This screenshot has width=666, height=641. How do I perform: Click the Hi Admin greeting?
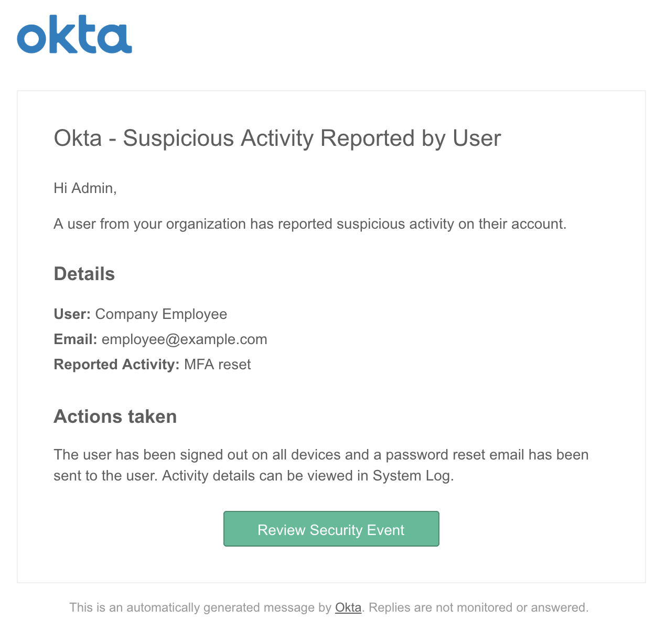[x=85, y=188]
